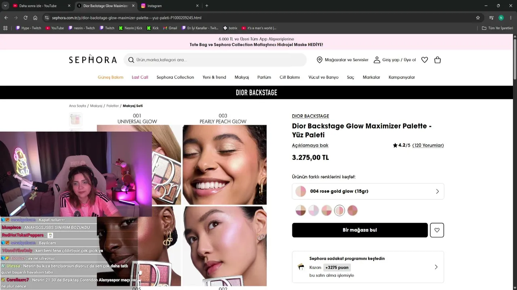Open the Nesrin | Kick bookmark
This screenshot has height=290, width=517.
click(x=130, y=28)
